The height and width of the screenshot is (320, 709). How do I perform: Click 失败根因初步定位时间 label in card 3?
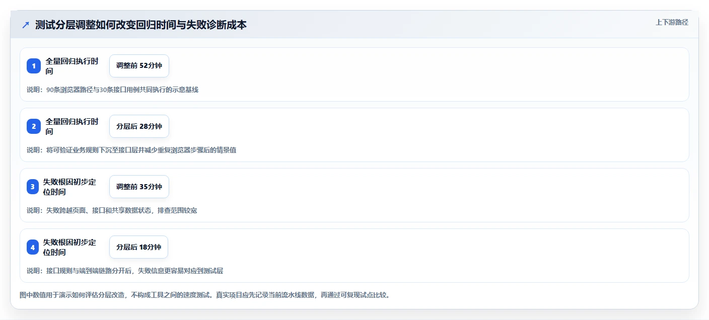pyautogui.click(x=69, y=187)
